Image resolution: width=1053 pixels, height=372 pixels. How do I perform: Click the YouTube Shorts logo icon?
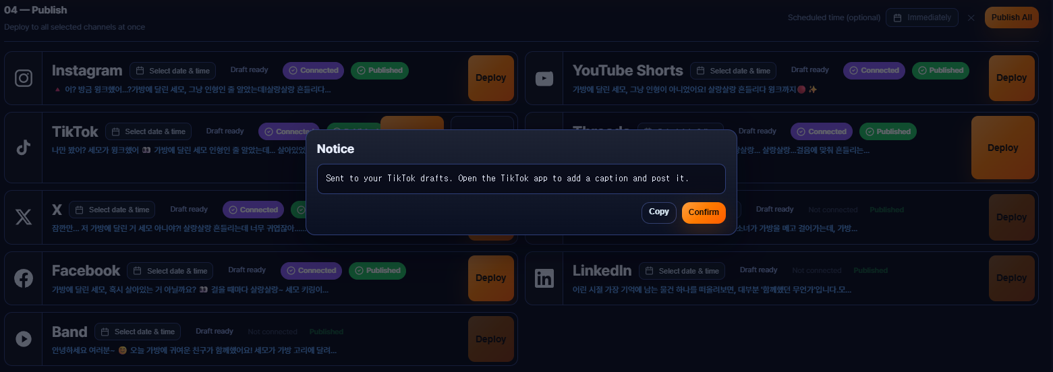tap(544, 78)
